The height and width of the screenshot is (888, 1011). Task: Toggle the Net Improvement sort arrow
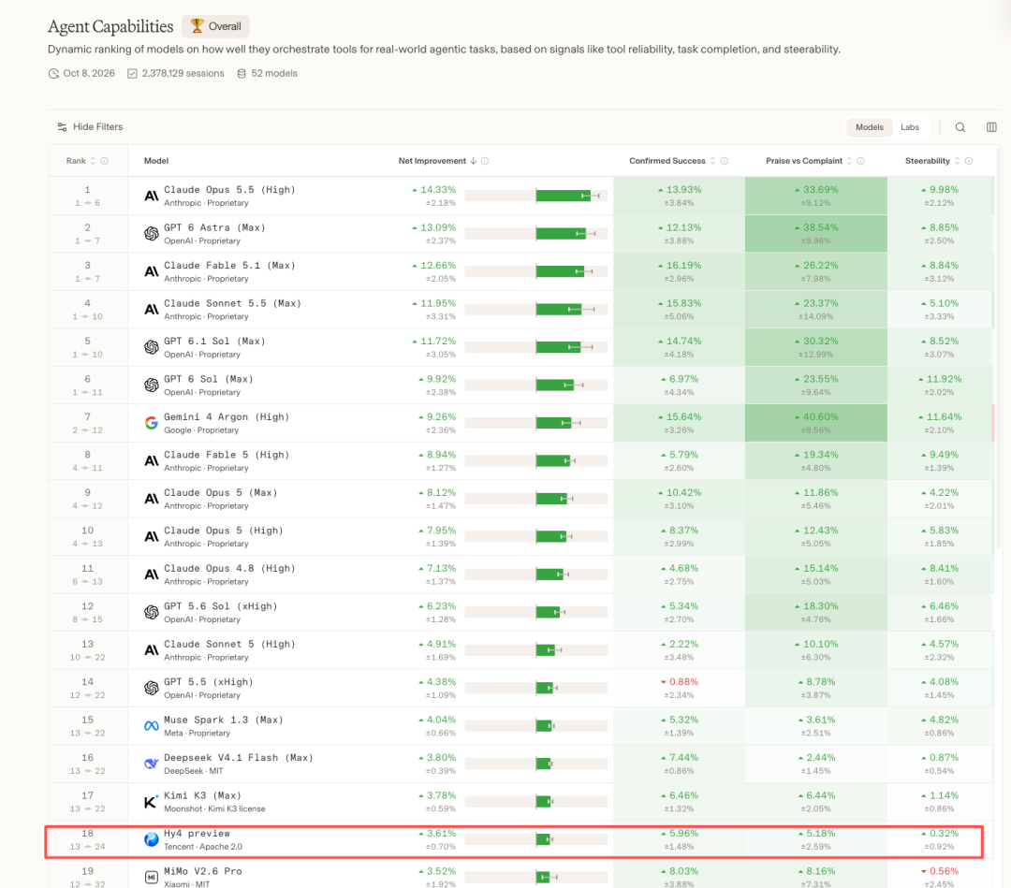click(x=474, y=161)
